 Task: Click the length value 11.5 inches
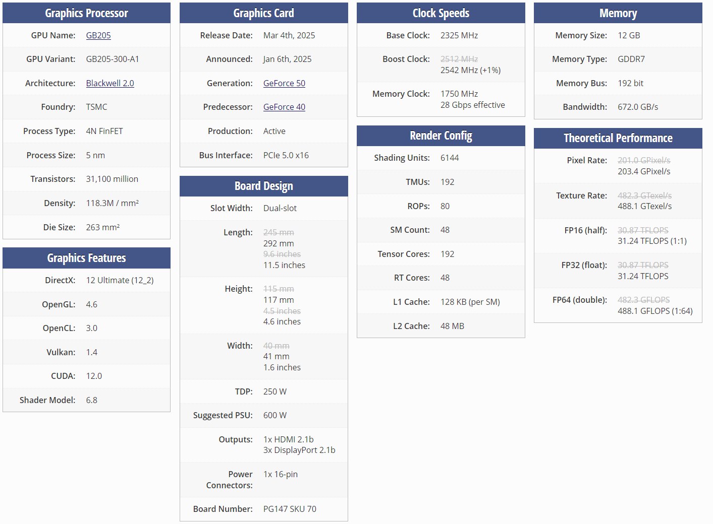[284, 265]
